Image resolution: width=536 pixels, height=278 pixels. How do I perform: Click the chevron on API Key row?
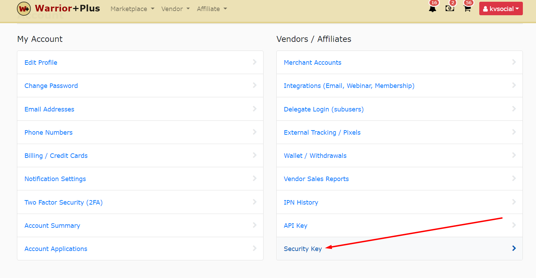[514, 225]
